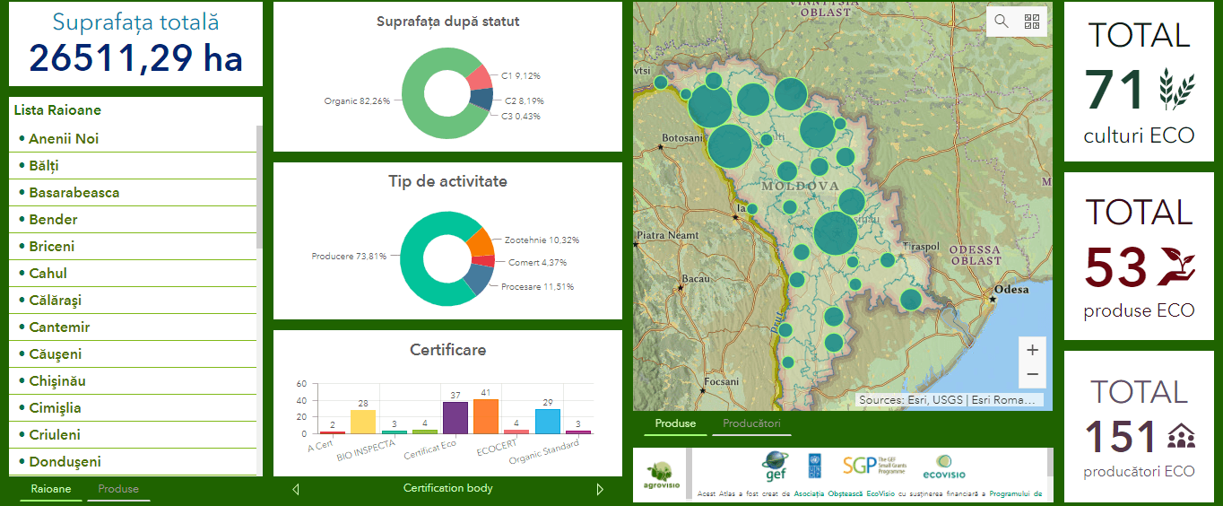Go to next Certificare chart with right arrow

(601, 489)
